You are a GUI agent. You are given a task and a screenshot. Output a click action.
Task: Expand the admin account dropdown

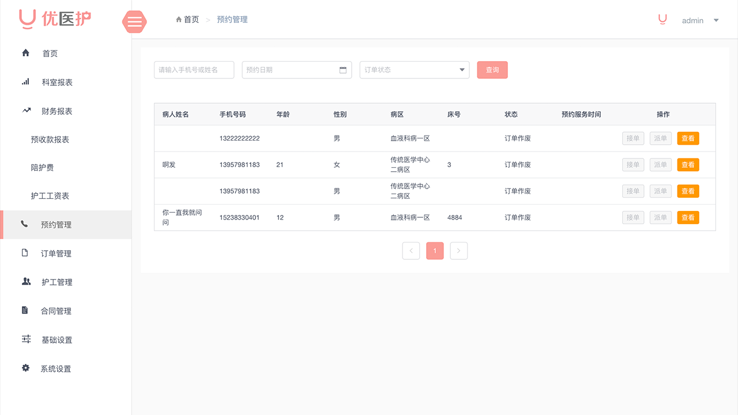pos(700,20)
